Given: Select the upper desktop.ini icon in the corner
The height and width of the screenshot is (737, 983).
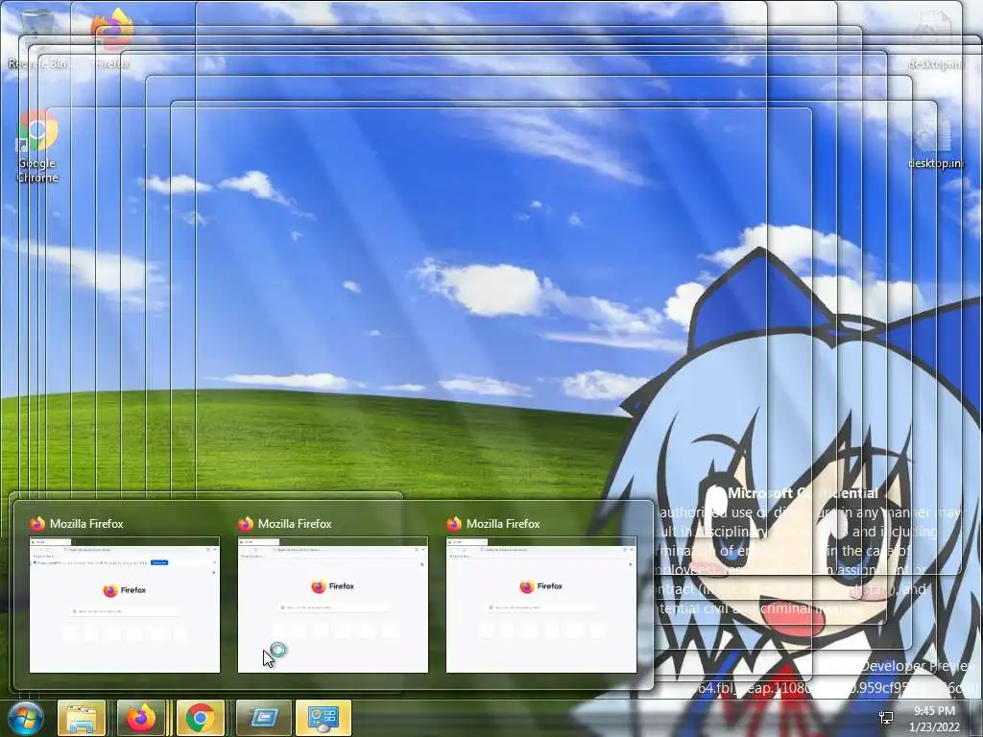Looking at the screenshot, I should click(x=935, y=40).
